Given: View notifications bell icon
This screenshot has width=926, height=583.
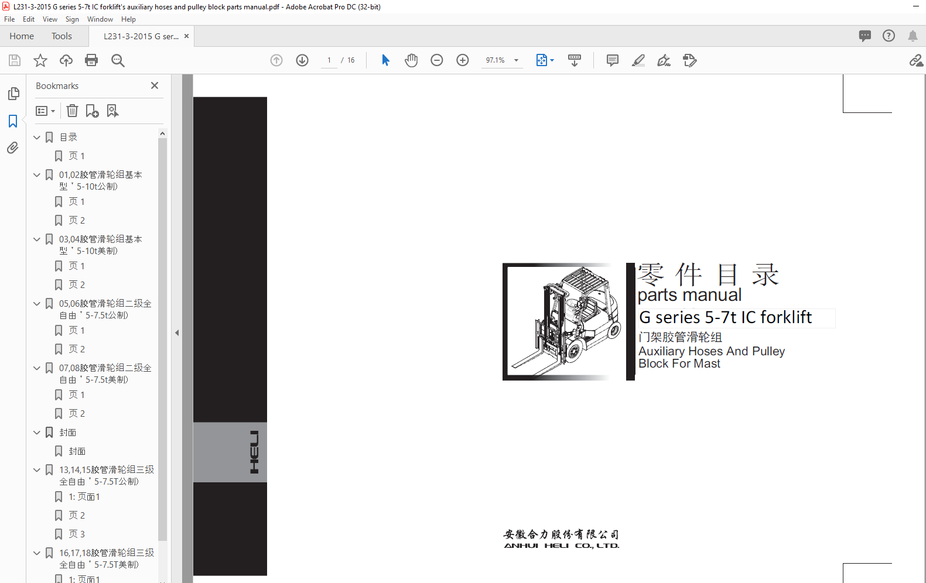Looking at the screenshot, I should coord(913,36).
